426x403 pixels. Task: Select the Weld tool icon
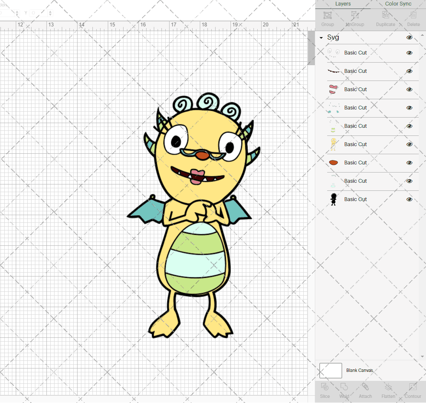pos(344,387)
